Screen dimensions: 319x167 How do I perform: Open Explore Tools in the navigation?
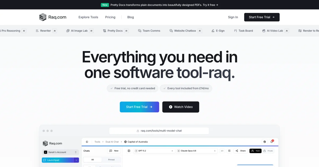88,17
